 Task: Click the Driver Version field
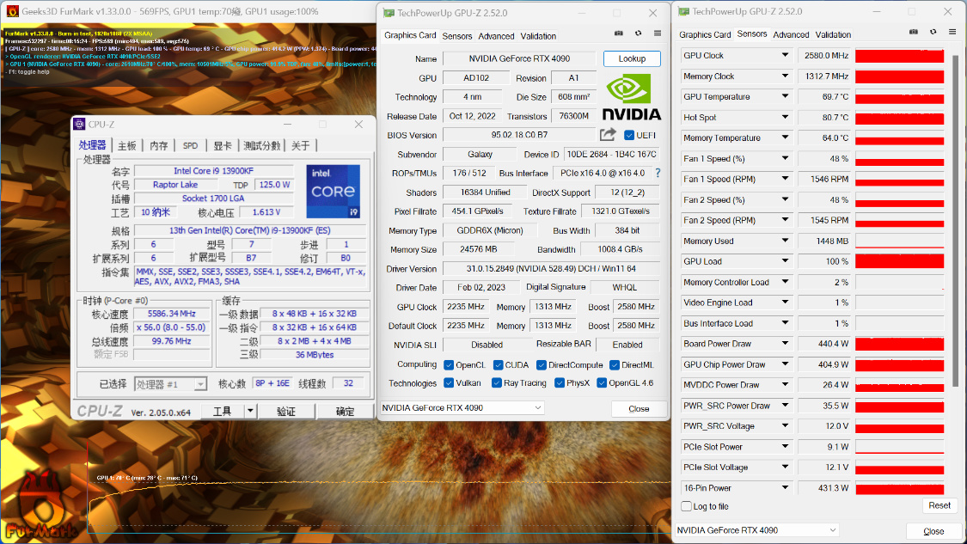[x=551, y=269]
